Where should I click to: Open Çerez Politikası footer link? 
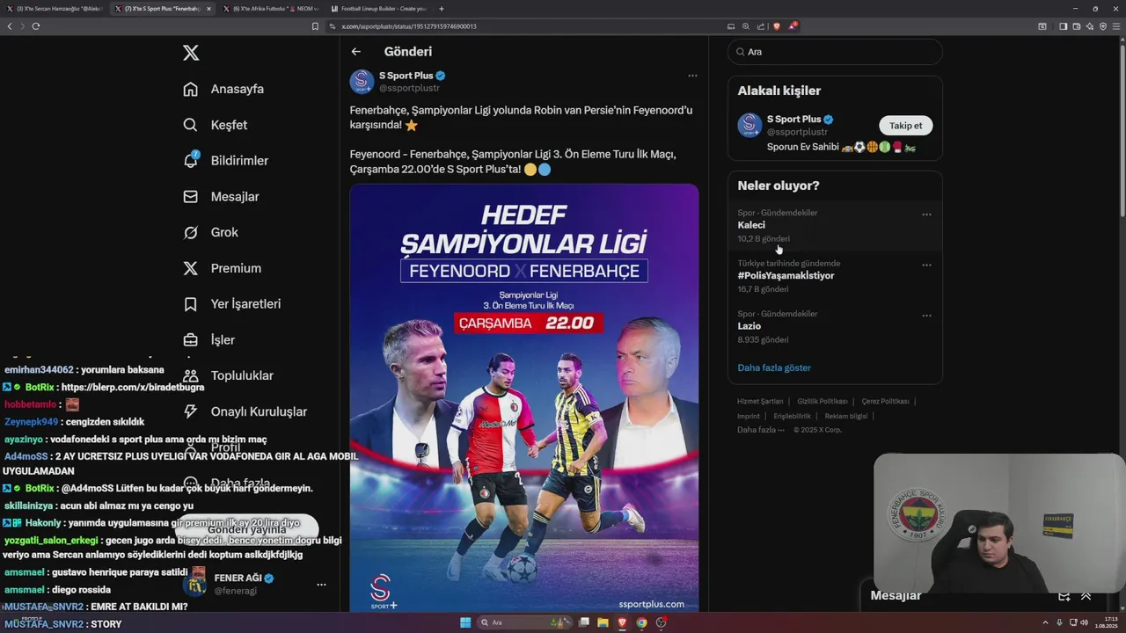point(885,401)
